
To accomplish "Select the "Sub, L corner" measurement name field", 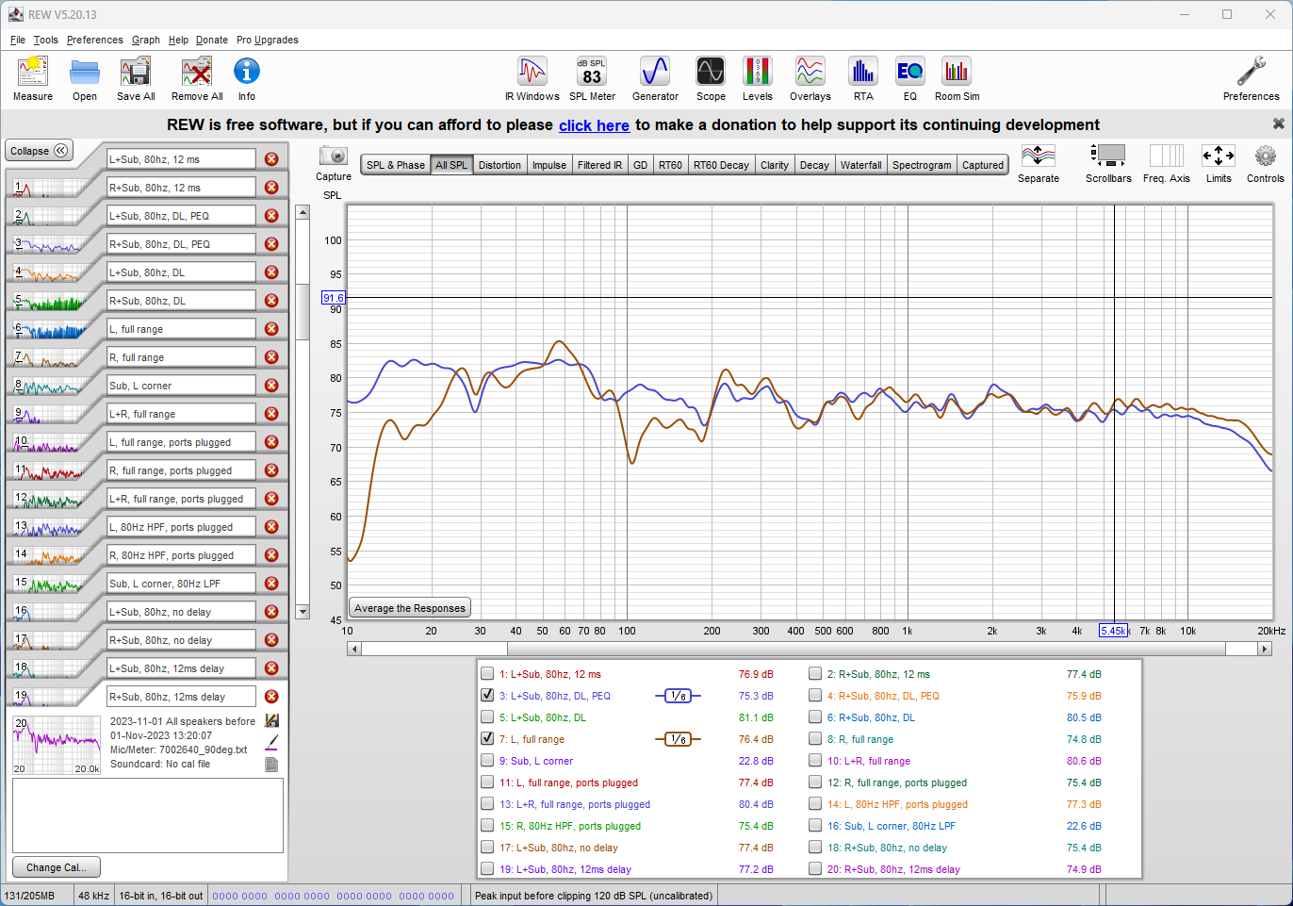I will click(181, 386).
